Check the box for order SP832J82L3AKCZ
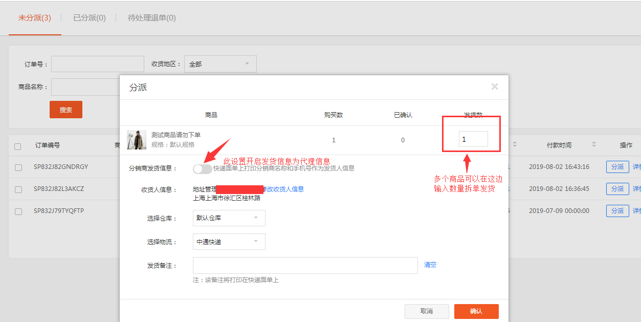This screenshot has height=322, width=641. [x=18, y=189]
